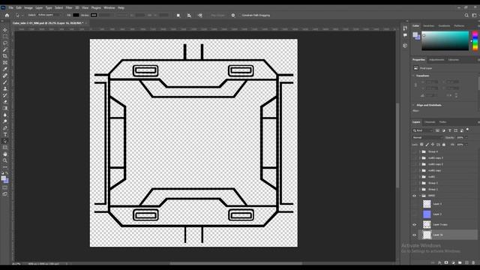480x270 pixels.
Task: Toggle Constrain Path Dragging checkbox
Action: point(240,15)
